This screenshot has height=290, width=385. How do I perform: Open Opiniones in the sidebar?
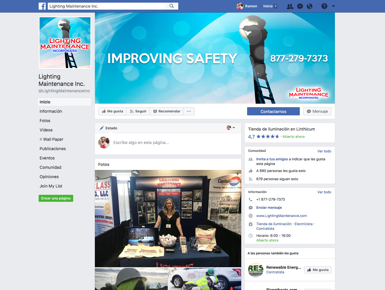[x=49, y=177]
